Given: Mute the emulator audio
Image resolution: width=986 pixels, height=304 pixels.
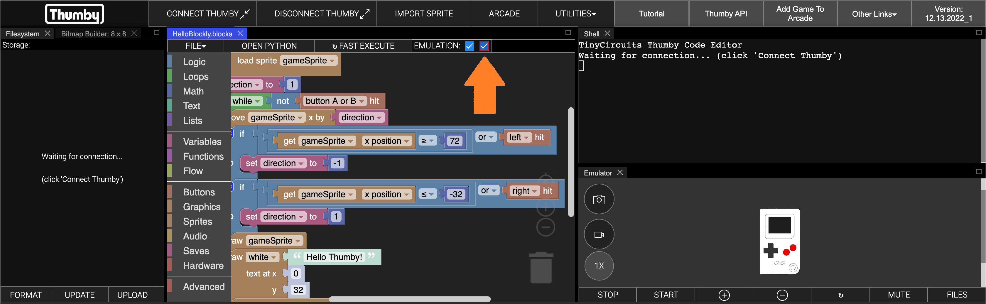Looking at the screenshot, I should pyautogui.click(x=898, y=295).
